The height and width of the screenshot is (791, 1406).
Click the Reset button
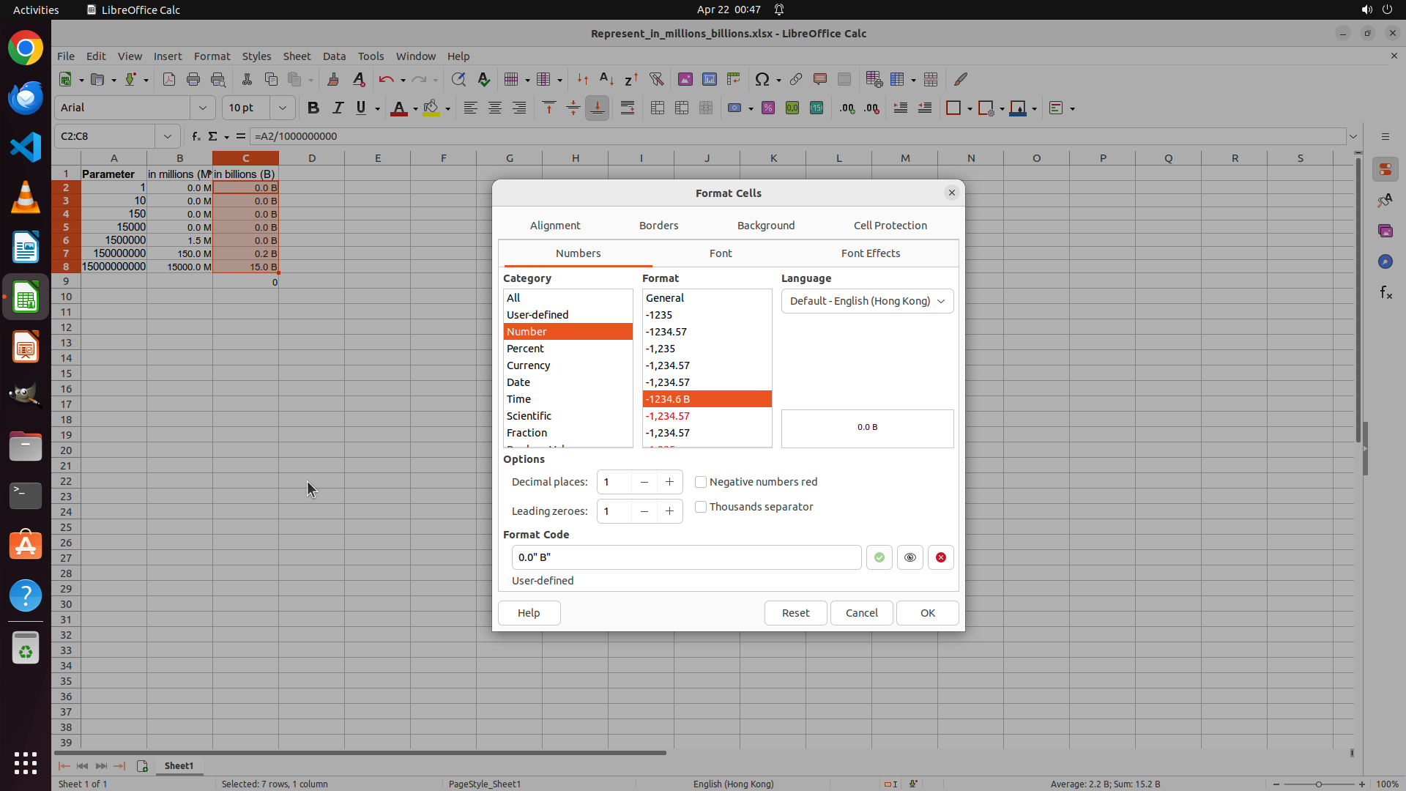point(795,613)
